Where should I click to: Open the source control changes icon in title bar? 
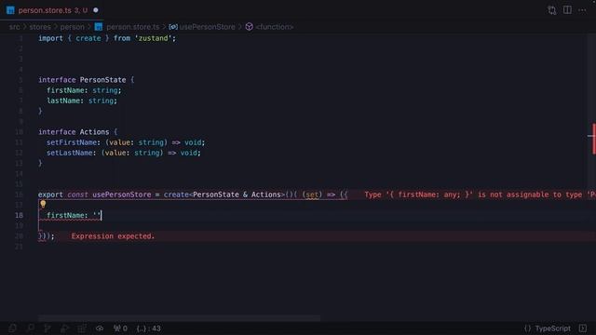click(552, 10)
